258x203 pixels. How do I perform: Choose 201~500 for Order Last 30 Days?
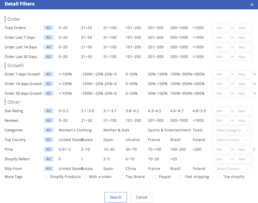pos(156,57)
